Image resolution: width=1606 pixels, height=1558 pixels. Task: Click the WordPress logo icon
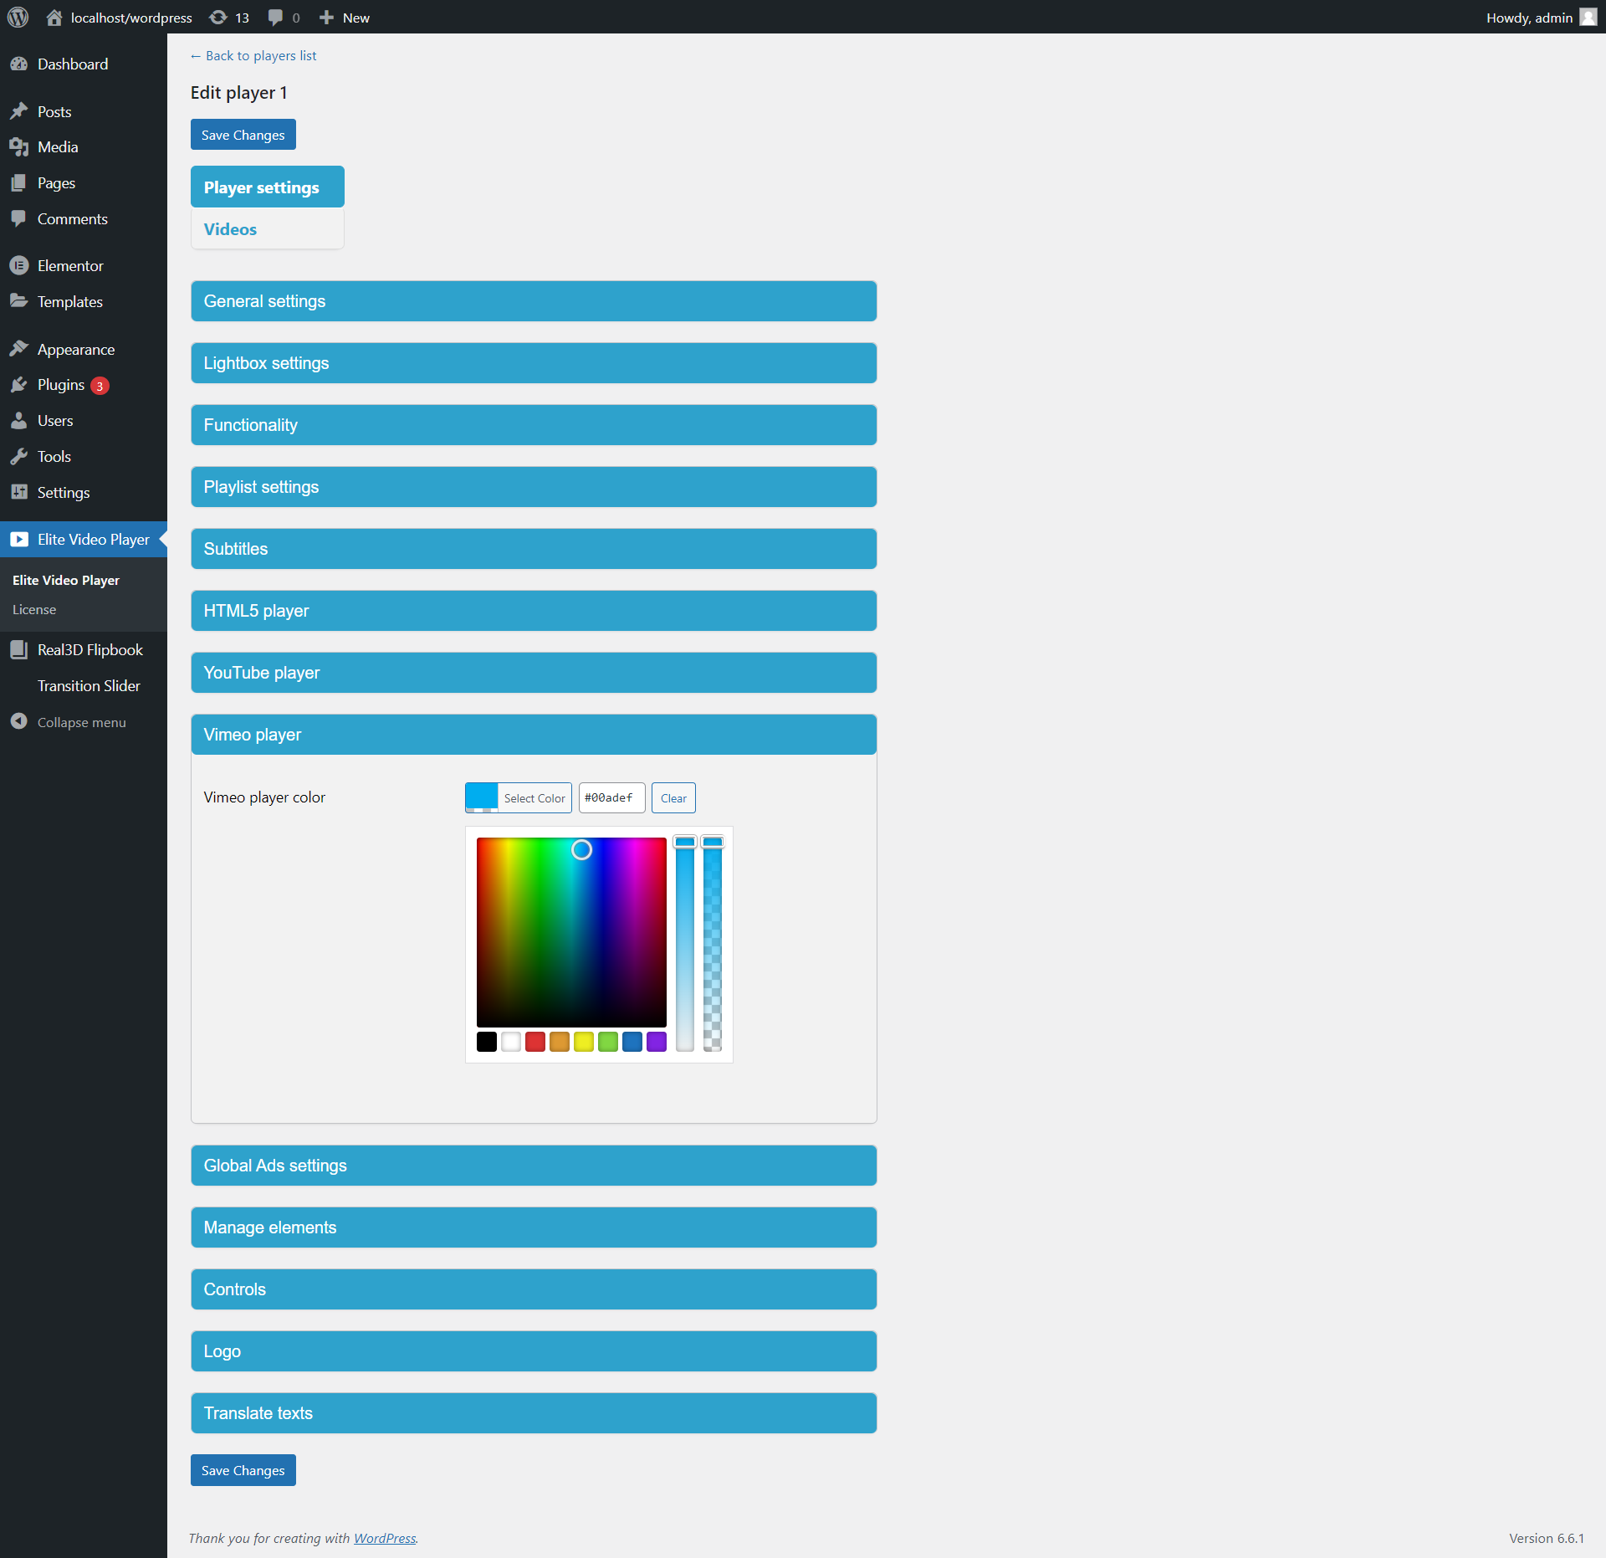point(18,17)
